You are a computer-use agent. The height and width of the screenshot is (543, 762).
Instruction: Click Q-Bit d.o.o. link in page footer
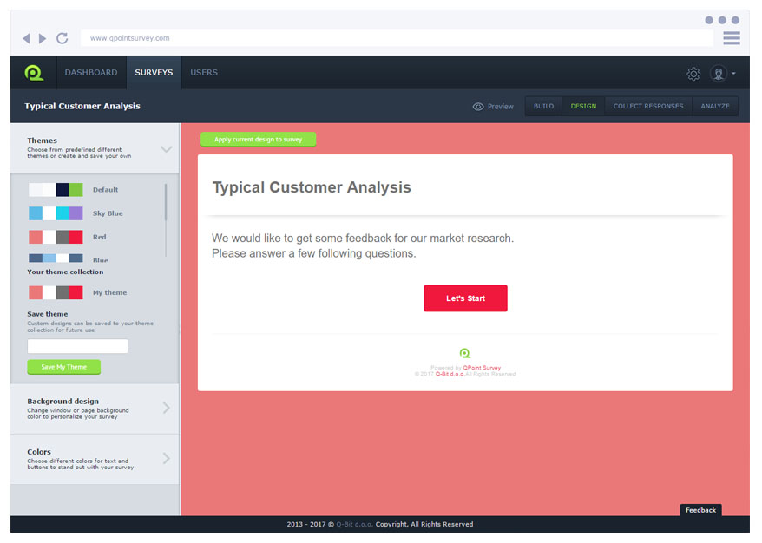[x=354, y=524]
